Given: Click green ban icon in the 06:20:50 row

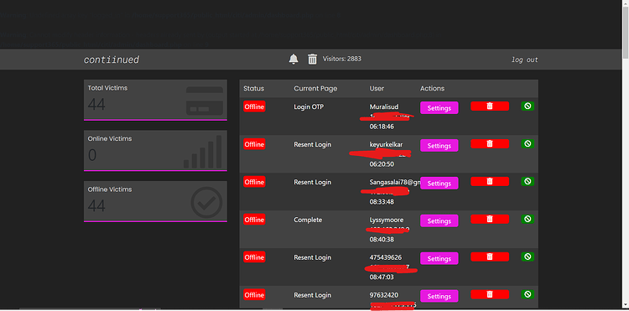Looking at the screenshot, I should point(528,143).
